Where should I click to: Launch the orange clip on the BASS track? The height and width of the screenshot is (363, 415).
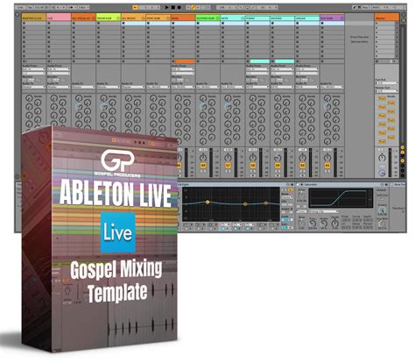[x=185, y=61]
